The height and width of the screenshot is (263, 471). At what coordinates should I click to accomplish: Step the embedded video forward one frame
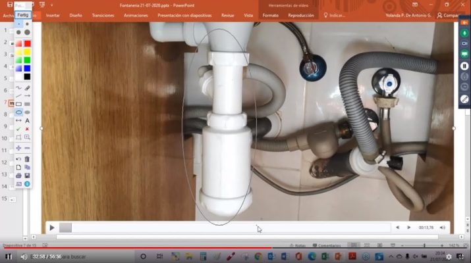click(x=409, y=227)
